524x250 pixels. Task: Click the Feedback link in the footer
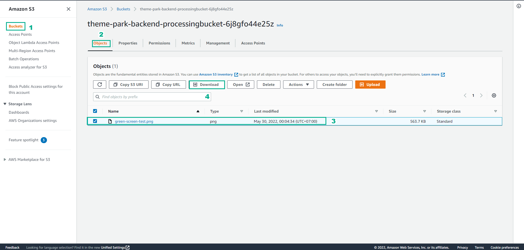[12, 248]
